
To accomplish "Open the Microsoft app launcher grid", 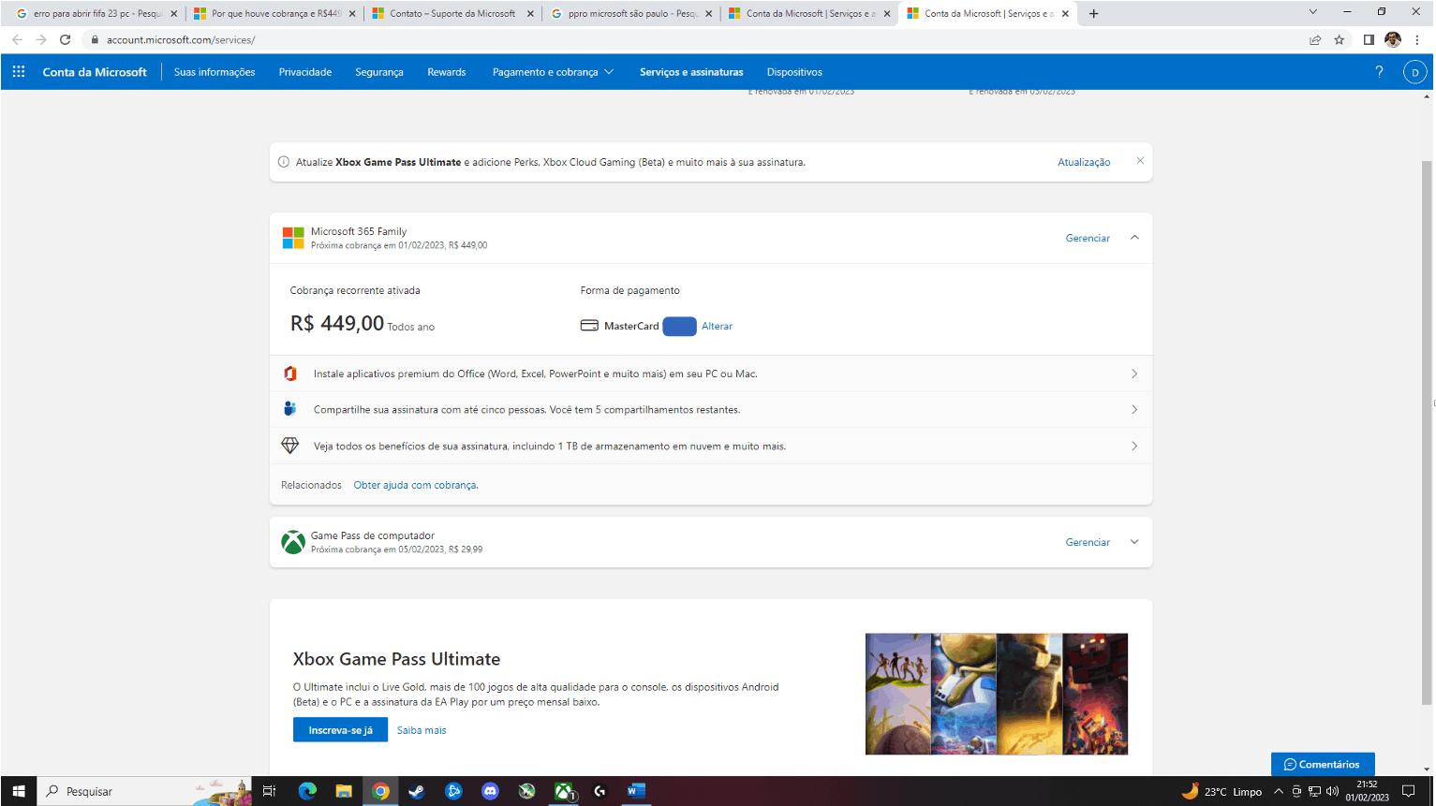I will click(x=19, y=72).
